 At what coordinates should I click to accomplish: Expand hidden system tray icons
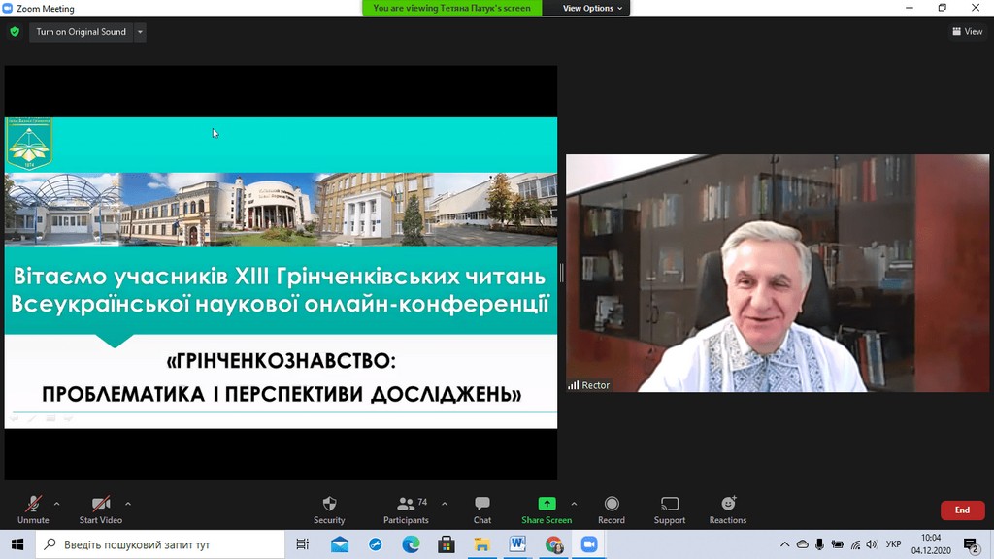[x=784, y=544]
